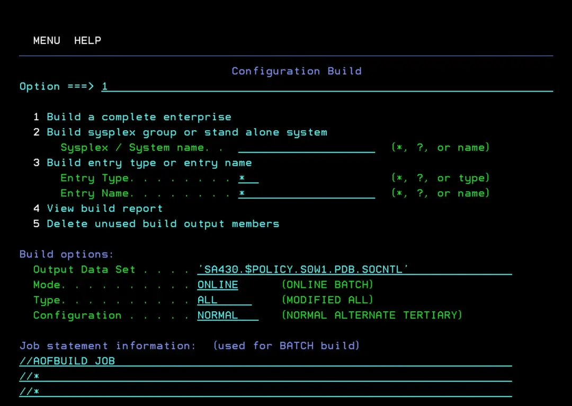Click the (ONLINE BATCH) hint text
The height and width of the screenshot is (406, 572).
pos(327,285)
